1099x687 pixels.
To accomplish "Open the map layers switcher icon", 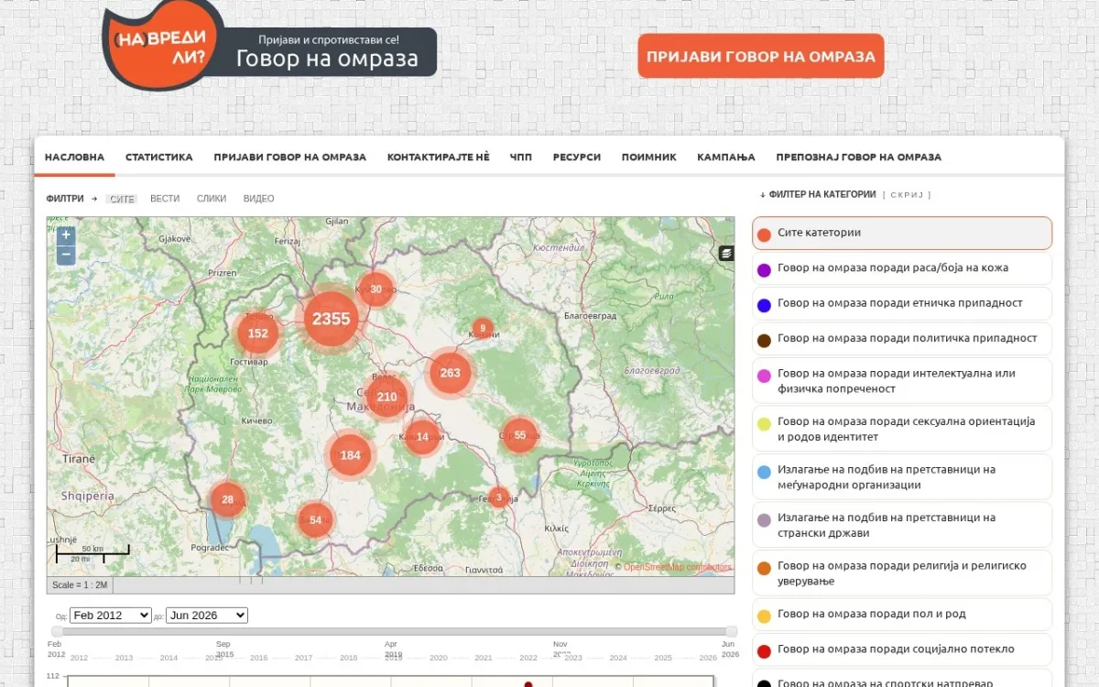I will tap(726, 253).
